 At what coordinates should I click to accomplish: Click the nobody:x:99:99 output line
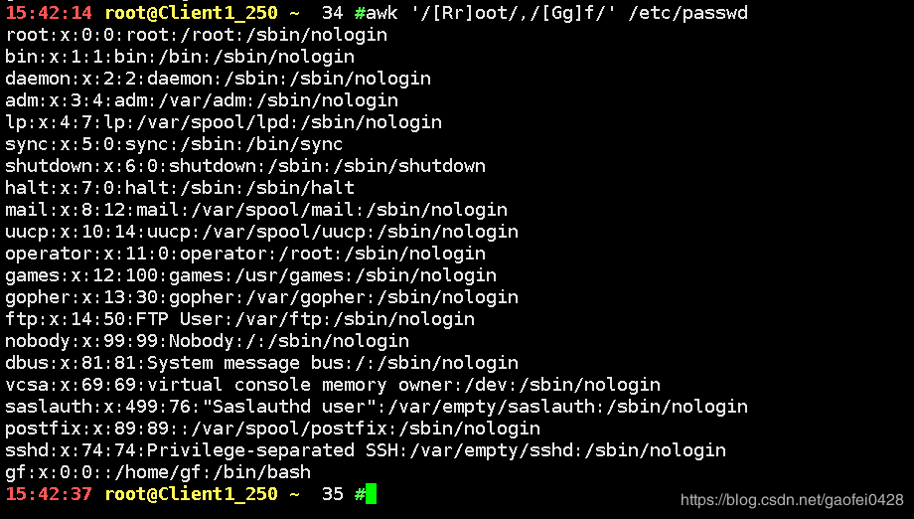208,341
